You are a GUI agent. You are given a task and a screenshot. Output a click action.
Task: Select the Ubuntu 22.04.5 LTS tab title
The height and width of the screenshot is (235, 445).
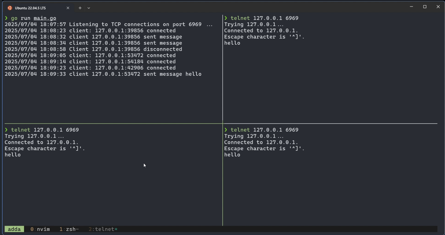pos(30,8)
